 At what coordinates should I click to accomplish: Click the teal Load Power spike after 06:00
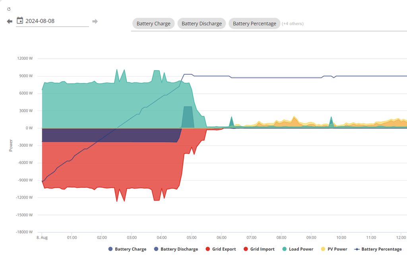[x=231, y=121]
